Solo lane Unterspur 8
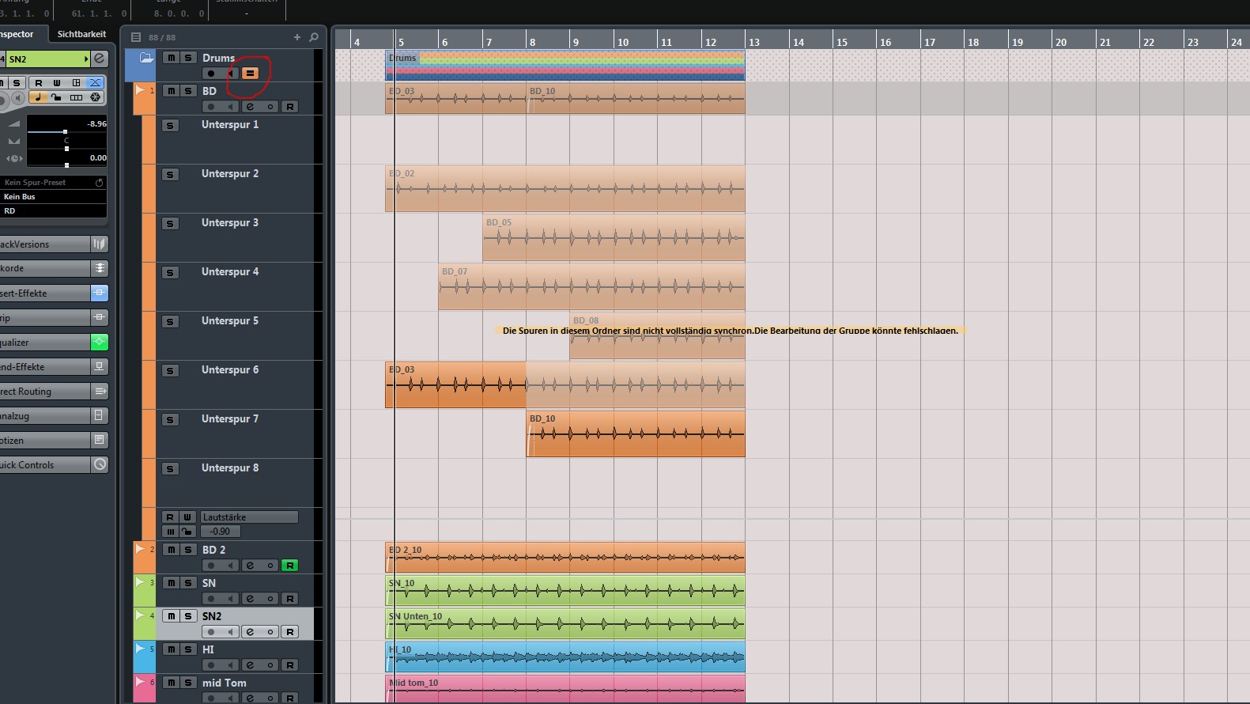Image resolution: width=1250 pixels, height=704 pixels. tap(170, 469)
